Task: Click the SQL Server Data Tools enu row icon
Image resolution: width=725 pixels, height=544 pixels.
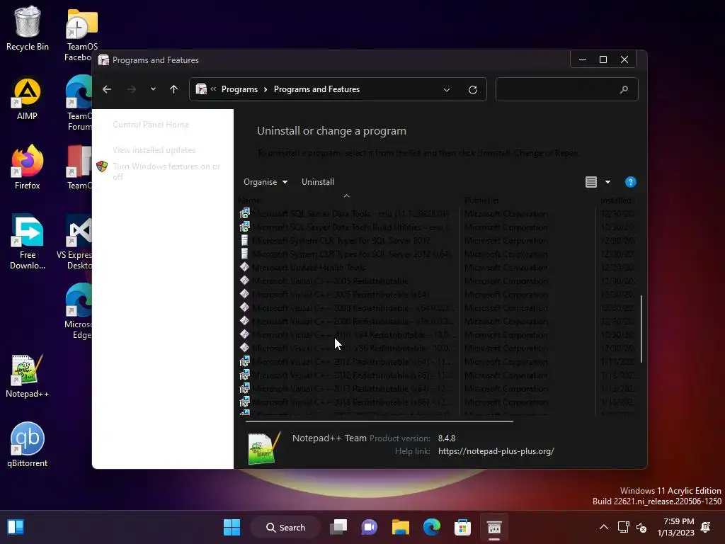Action: [244, 213]
